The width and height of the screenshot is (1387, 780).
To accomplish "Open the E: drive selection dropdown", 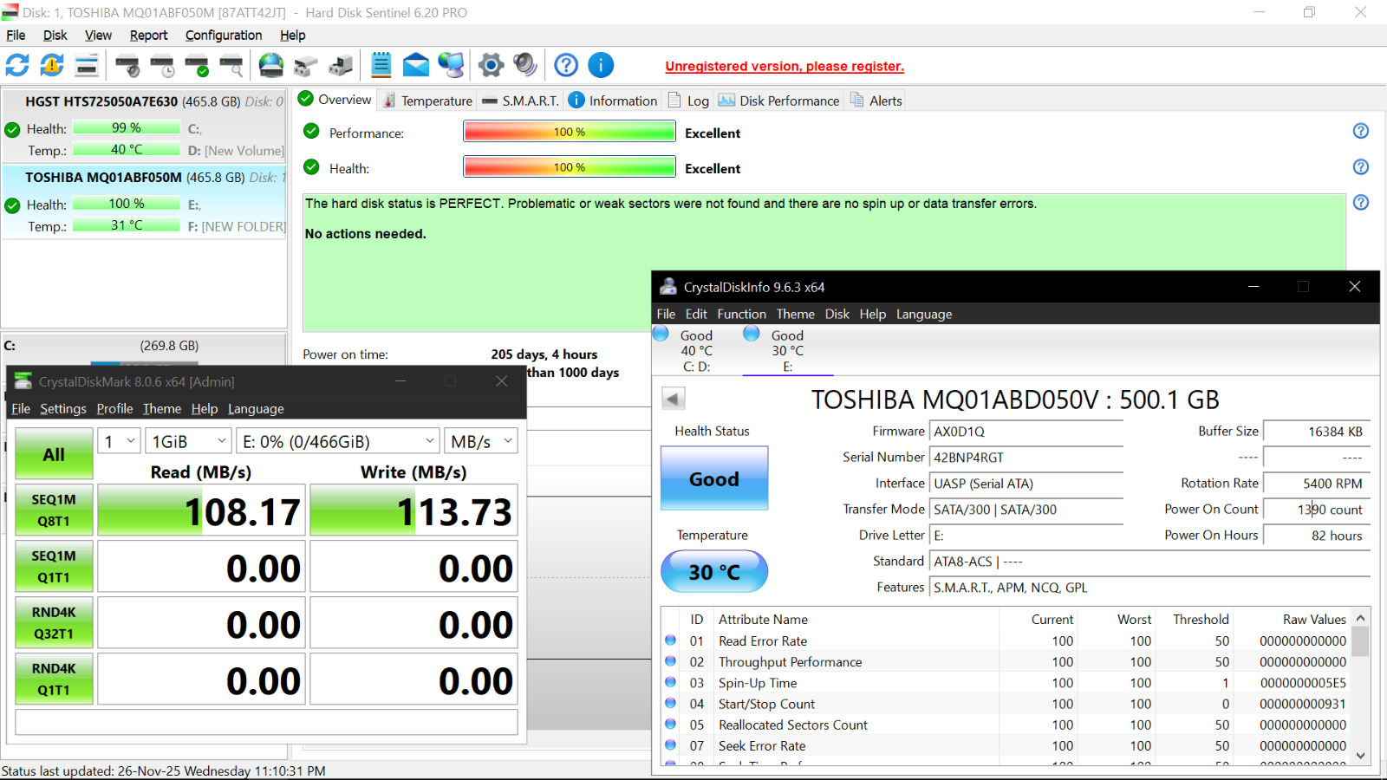I will 337,441.
